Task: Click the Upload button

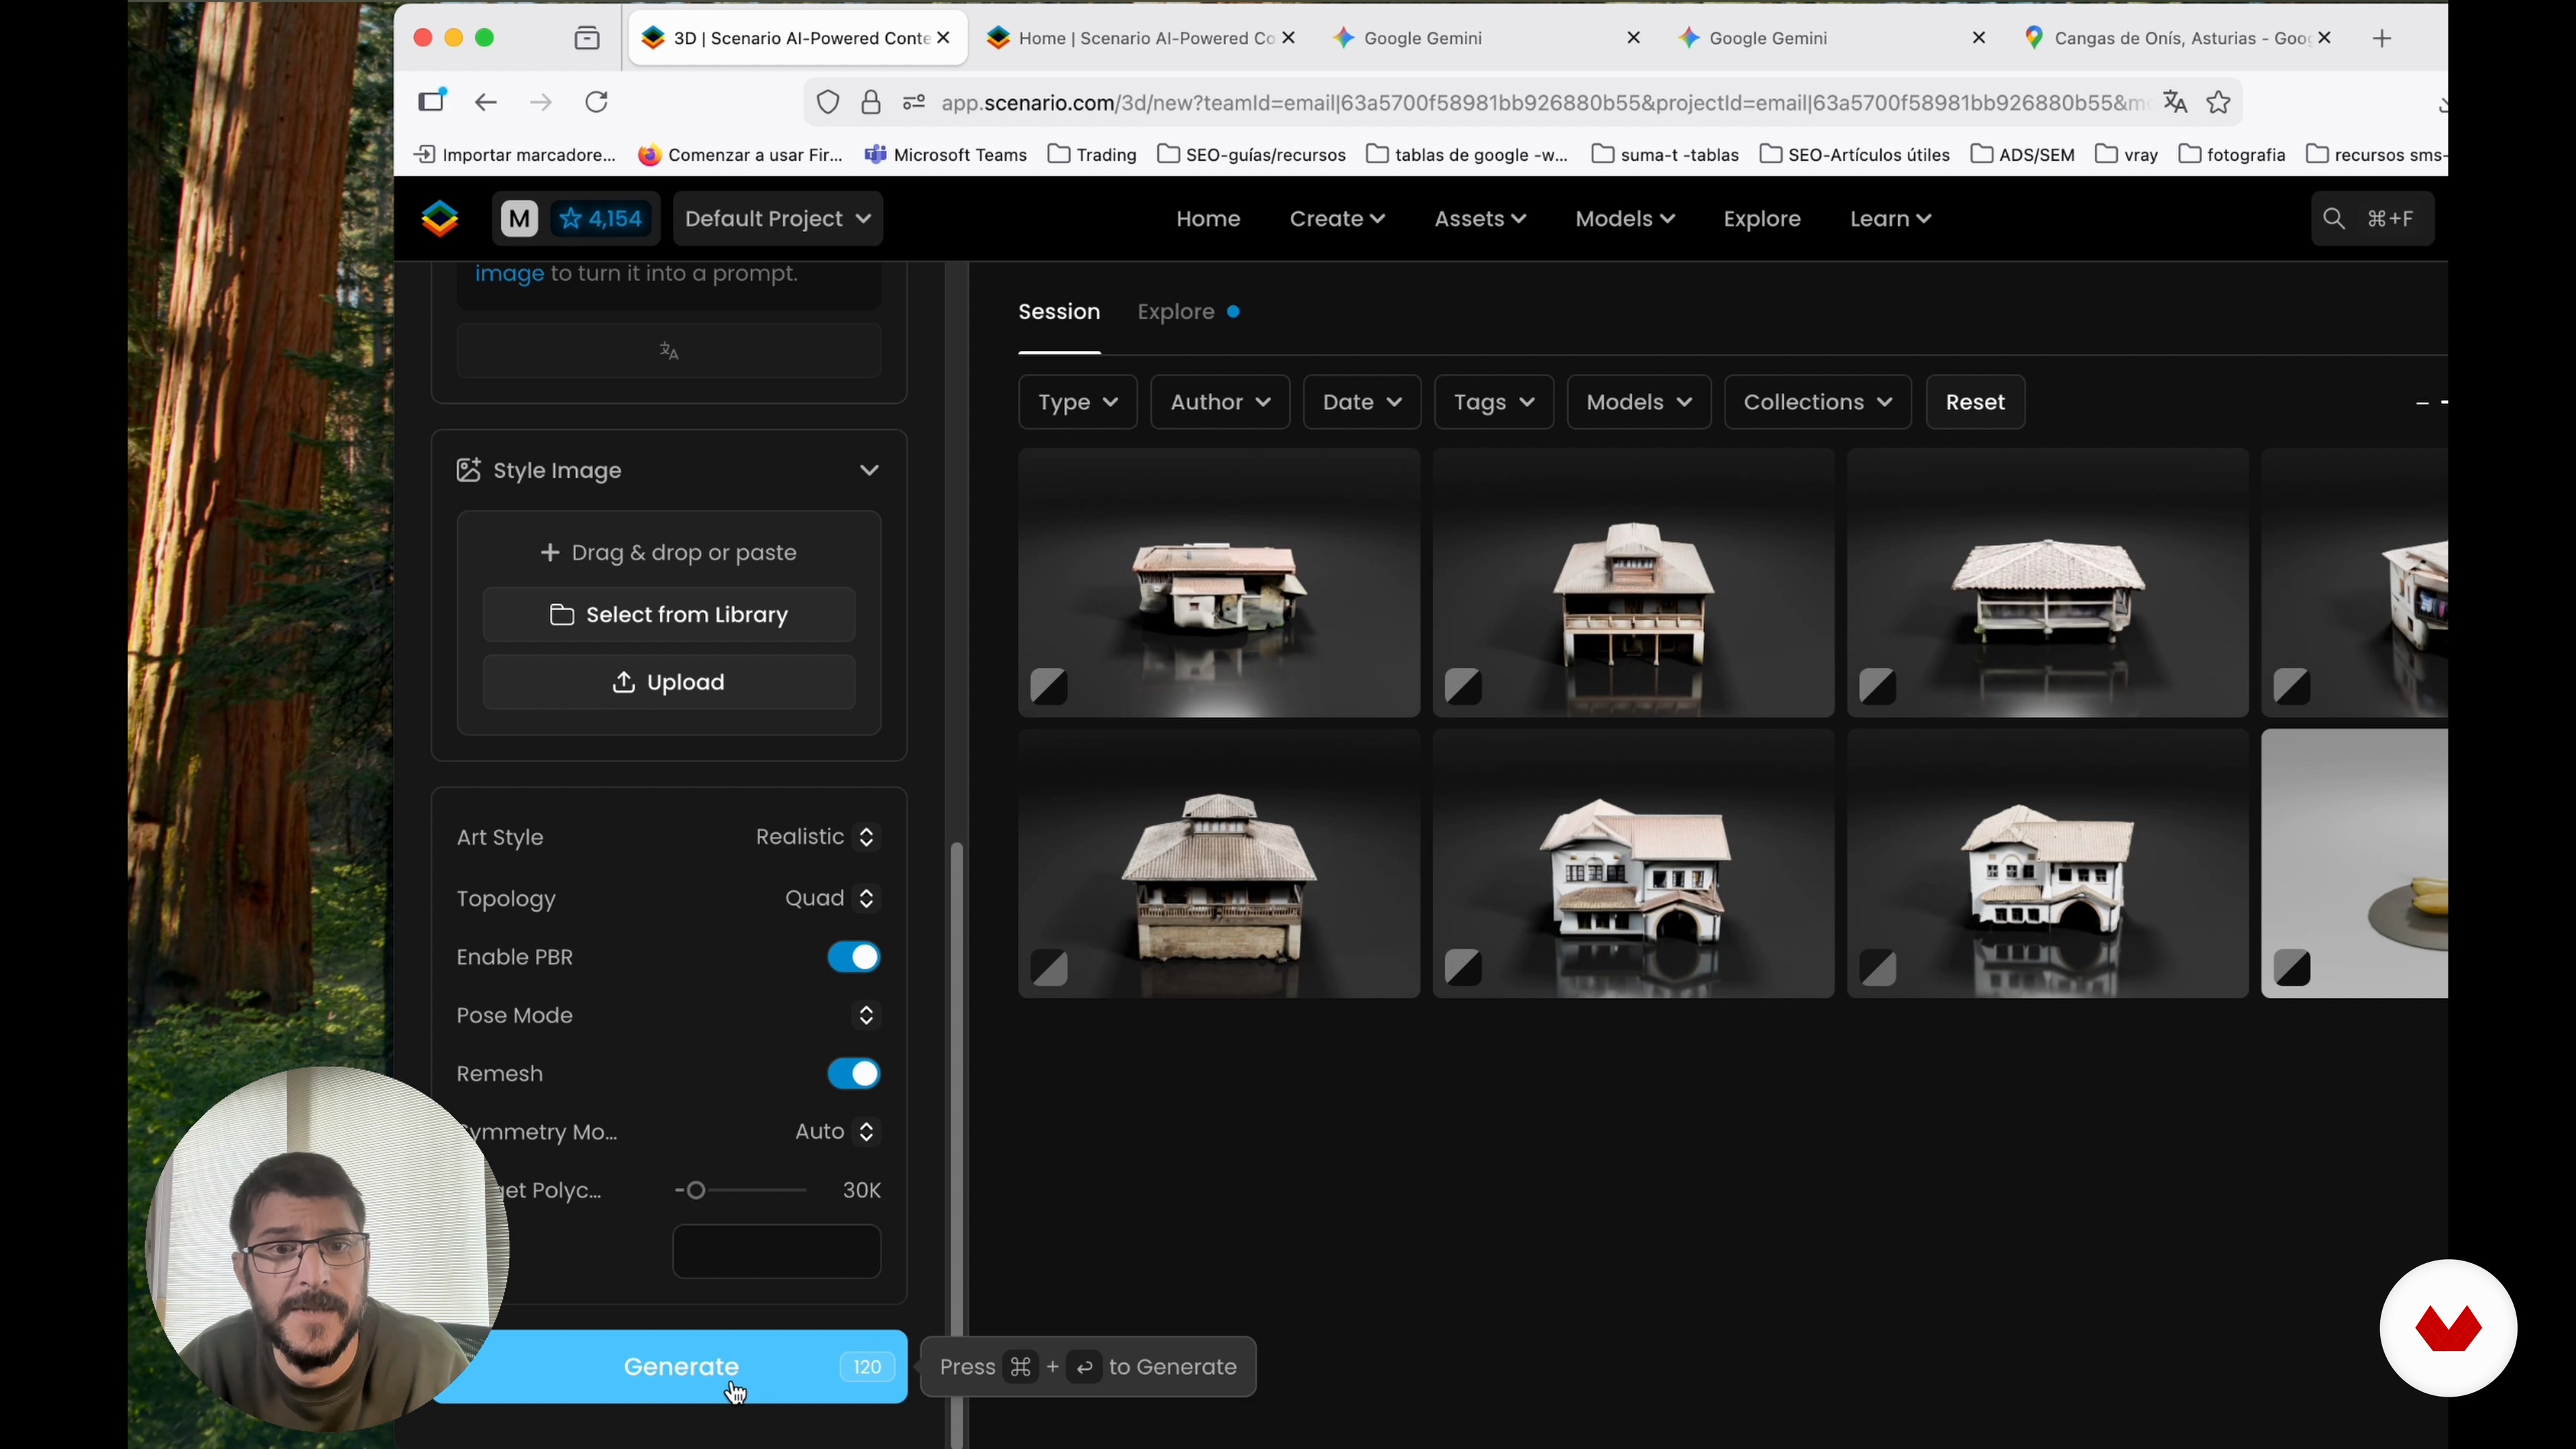Action: (x=669, y=682)
